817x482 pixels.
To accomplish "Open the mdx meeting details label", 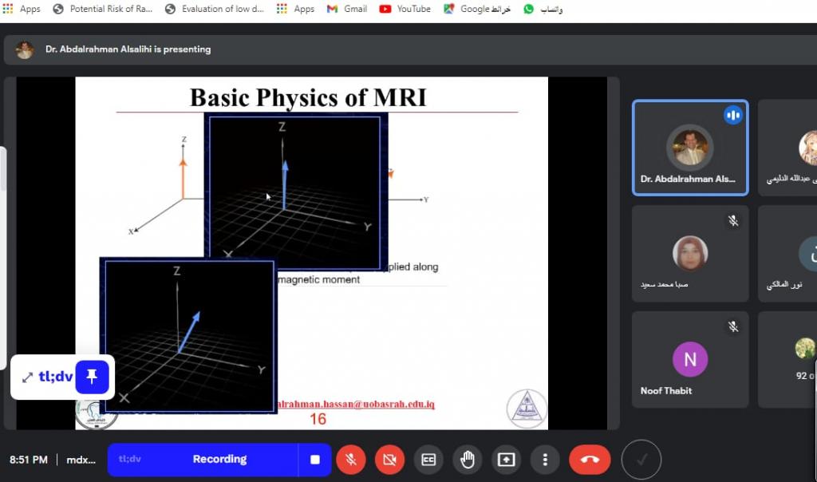I will (x=81, y=460).
